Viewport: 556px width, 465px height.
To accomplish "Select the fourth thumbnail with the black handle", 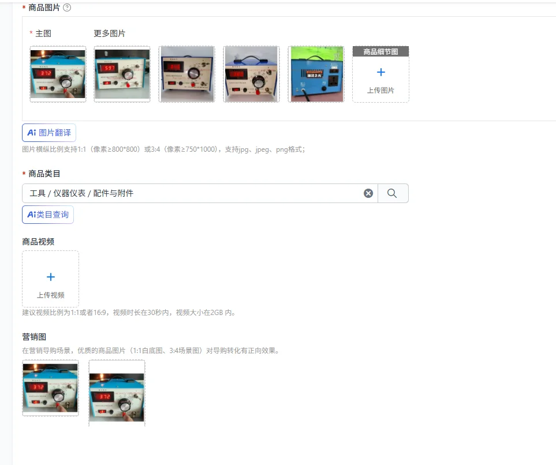I will 251,74.
